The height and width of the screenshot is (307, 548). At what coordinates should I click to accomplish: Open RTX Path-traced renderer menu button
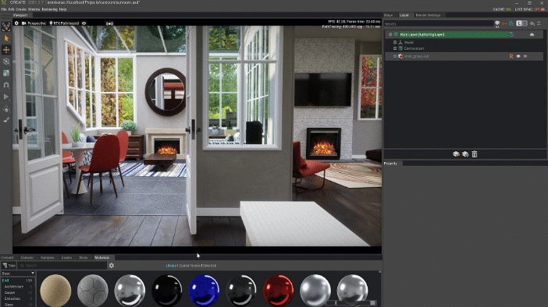pyautogui.click(x=64, y=23)
